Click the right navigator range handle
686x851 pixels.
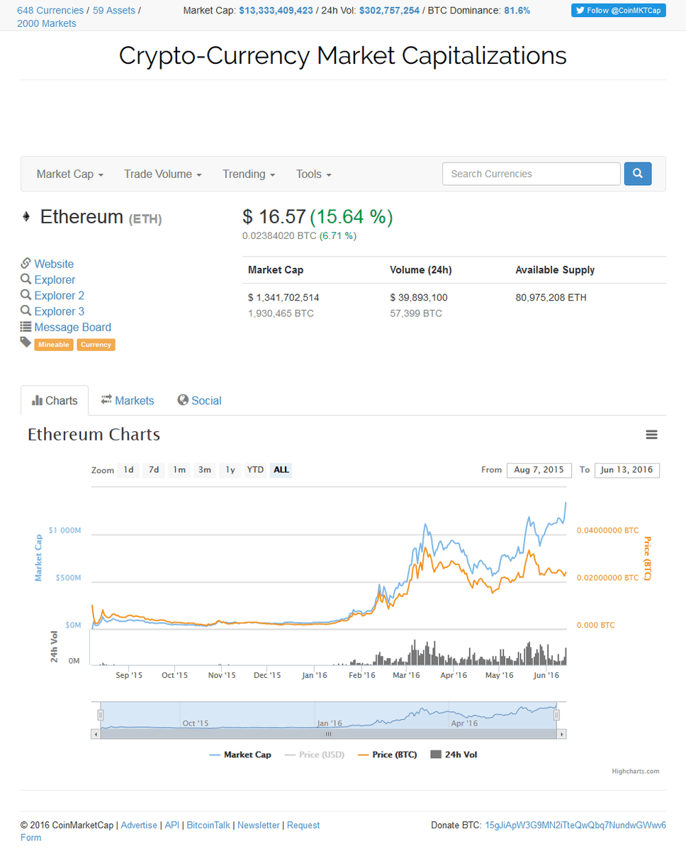[556, 715]
